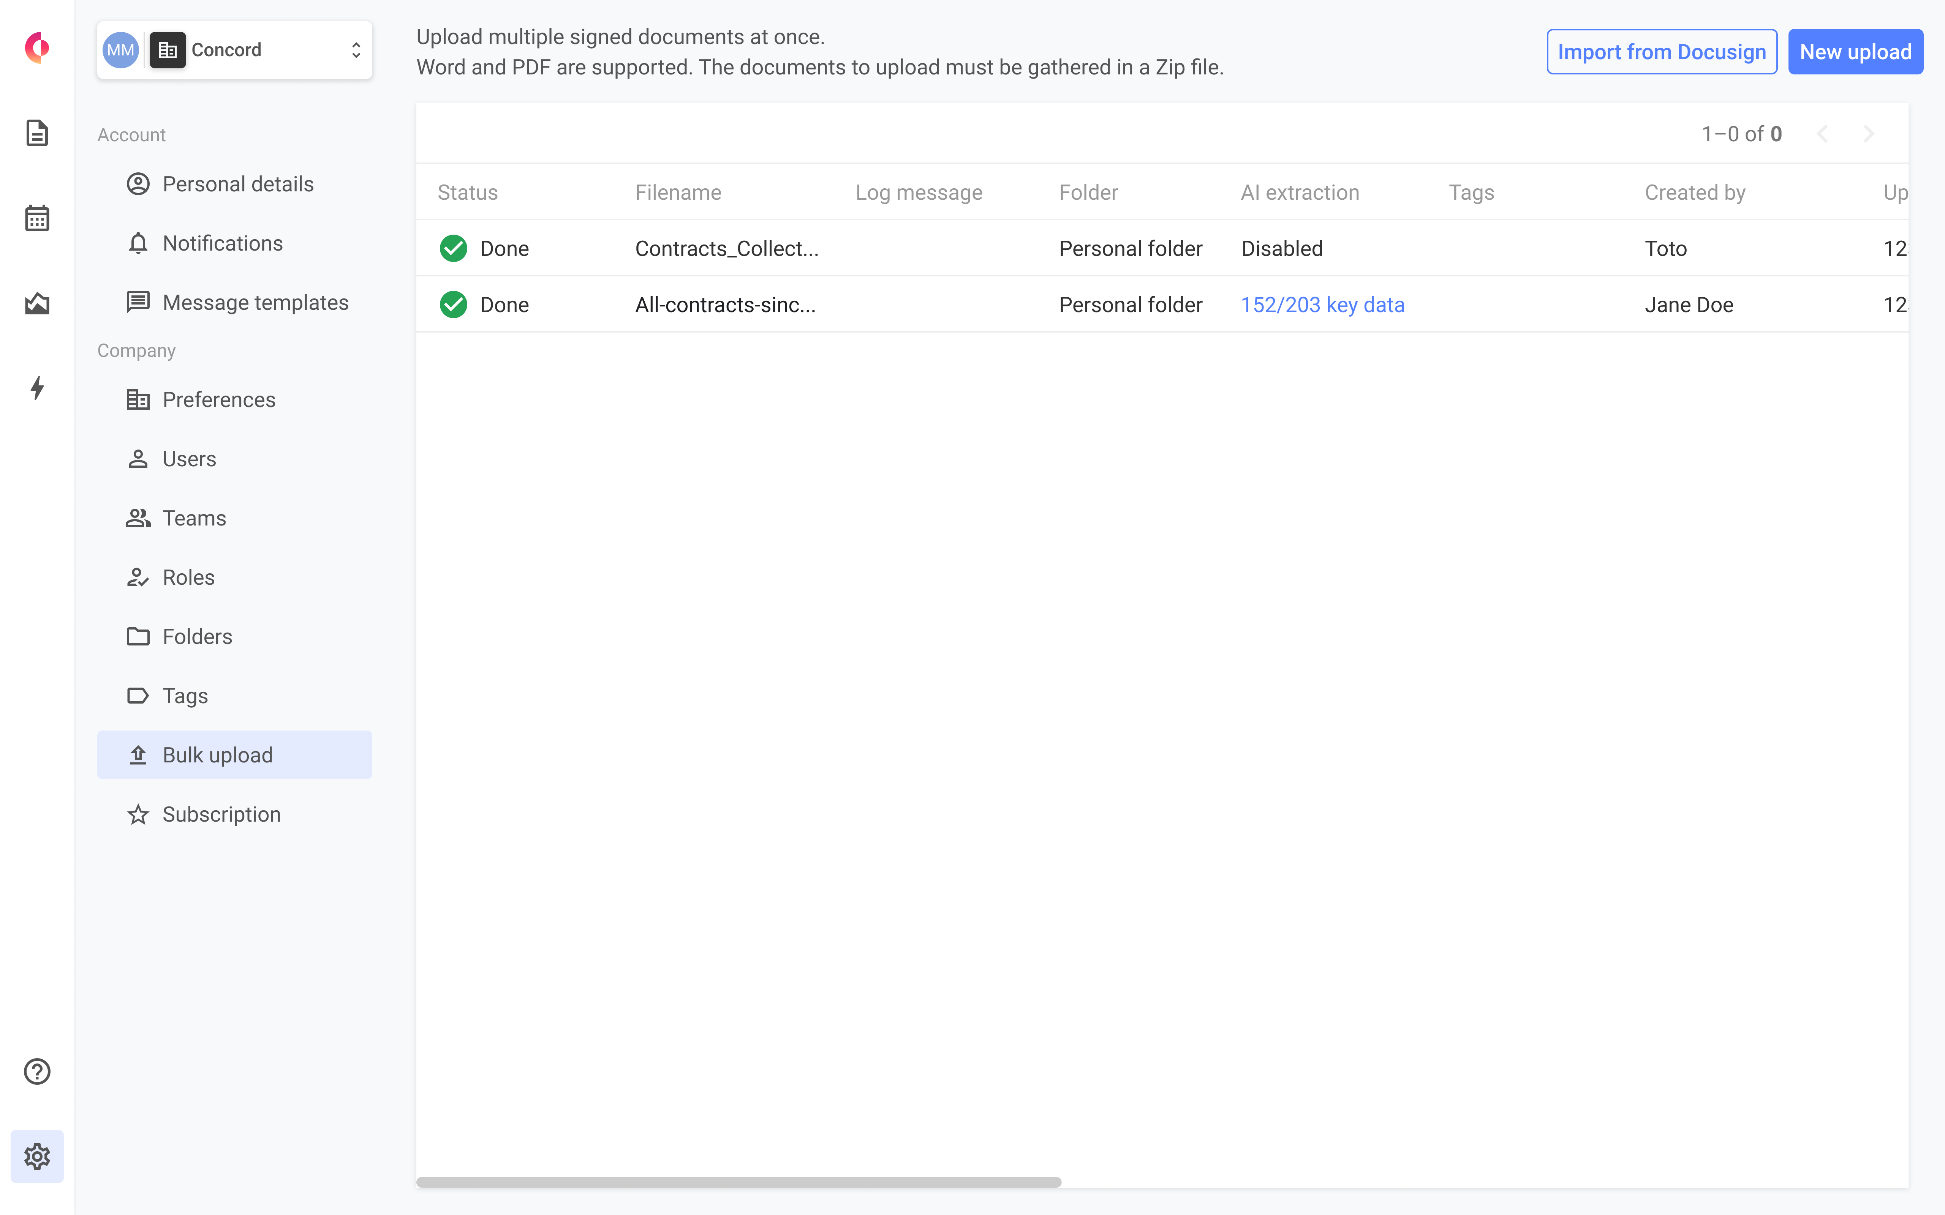Open the calendar icon in left rail
This screenshot has height=1215, width=1945.
(x=37, y=218)
